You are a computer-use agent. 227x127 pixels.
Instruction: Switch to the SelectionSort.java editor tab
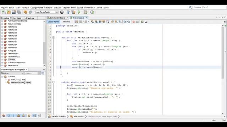(57, 18)
